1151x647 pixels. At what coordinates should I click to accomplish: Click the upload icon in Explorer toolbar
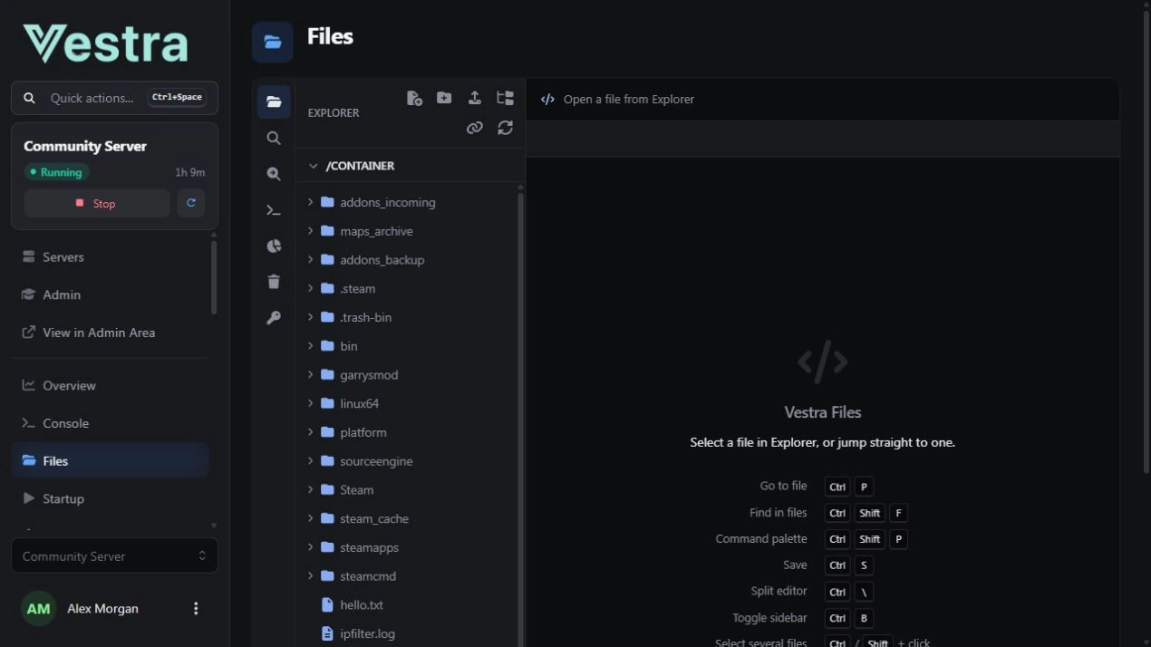tap(474, 98)
